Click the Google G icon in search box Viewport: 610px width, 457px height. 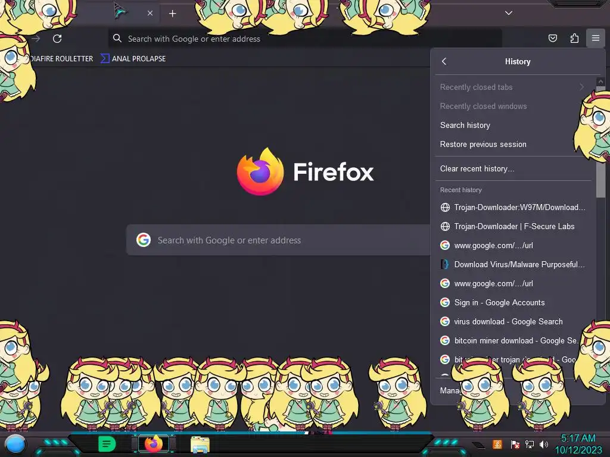point(144,240)
